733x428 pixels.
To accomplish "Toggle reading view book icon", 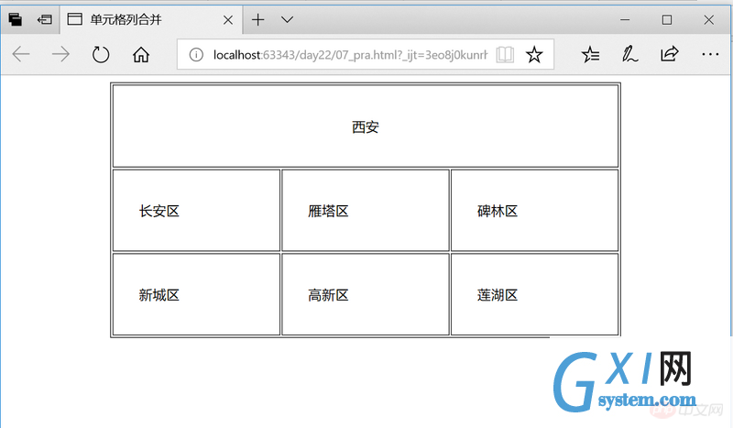I will [505, 55].
